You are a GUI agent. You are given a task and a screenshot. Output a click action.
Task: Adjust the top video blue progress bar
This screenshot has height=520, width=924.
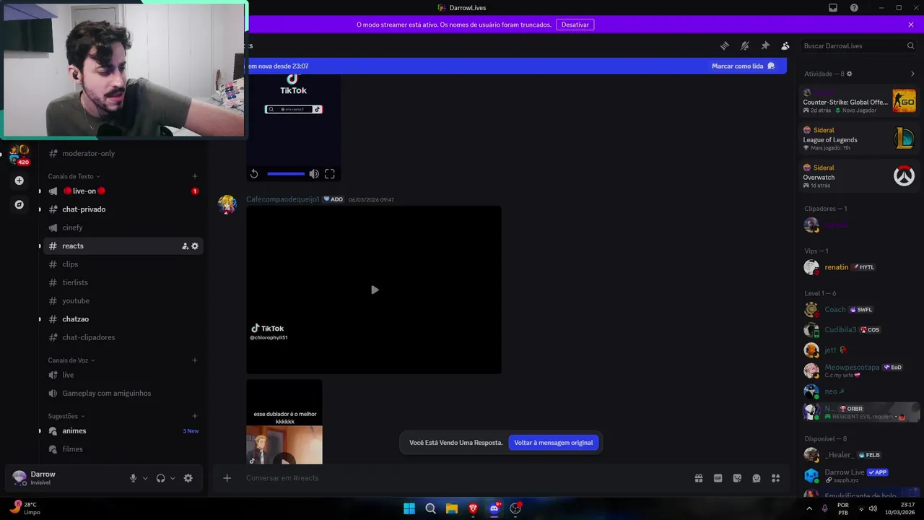[286, 174]
